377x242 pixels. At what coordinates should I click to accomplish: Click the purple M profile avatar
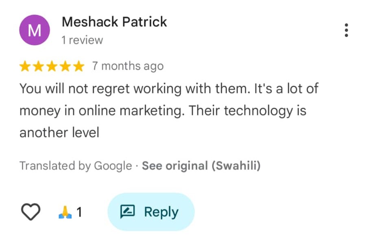(35, 30)
